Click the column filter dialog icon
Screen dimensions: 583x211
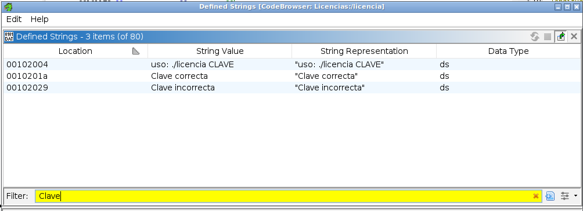point(550,196)
